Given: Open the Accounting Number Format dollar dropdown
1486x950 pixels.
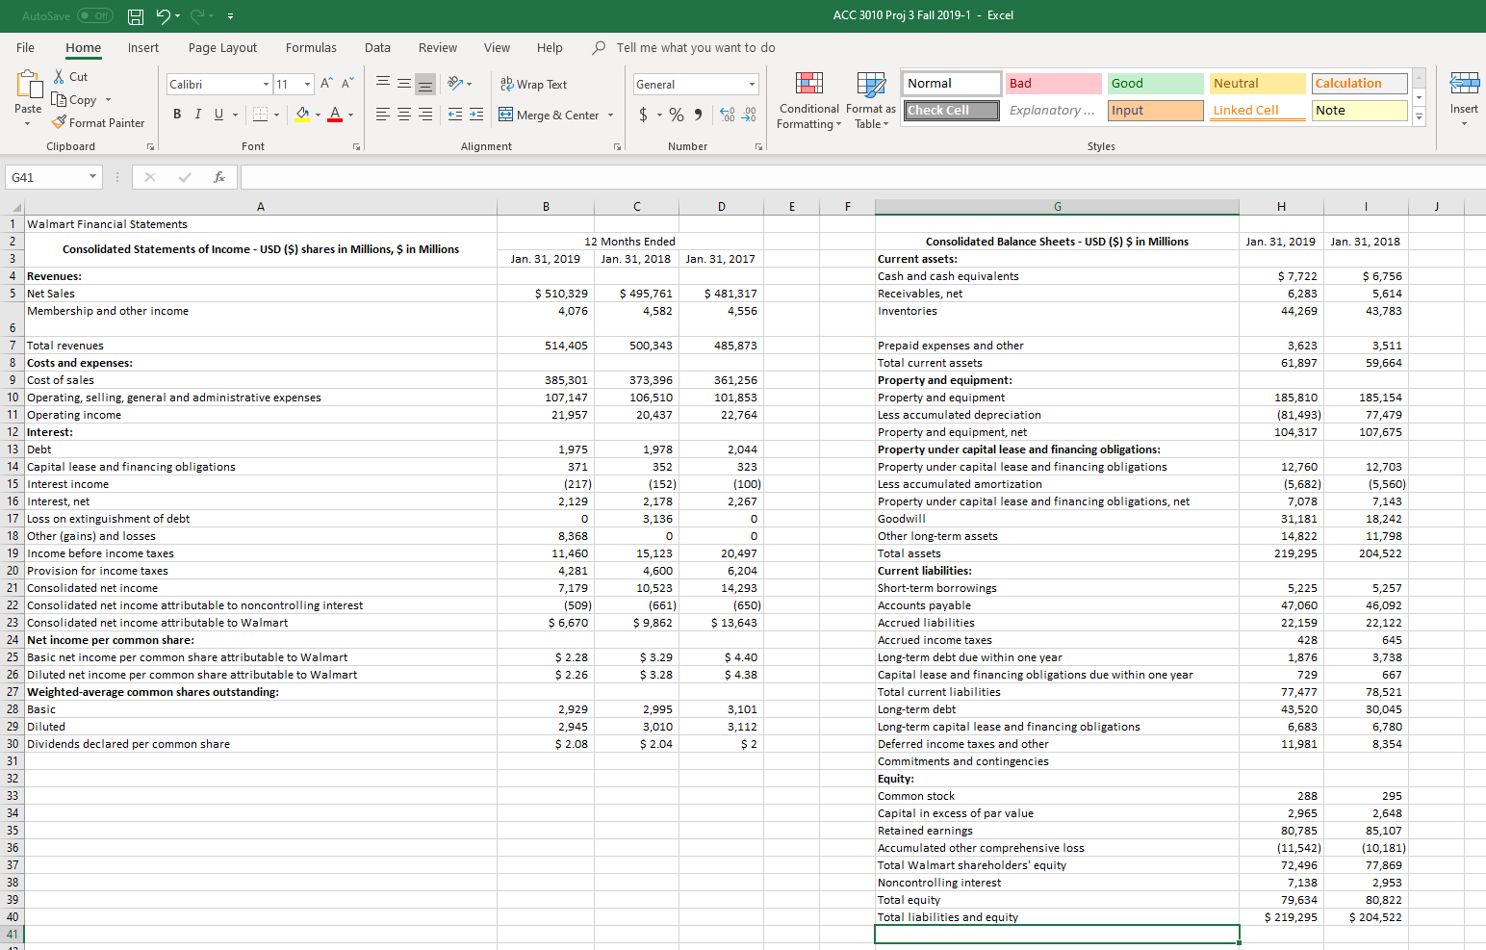Looking at the screenshot, I should [659, 115].
